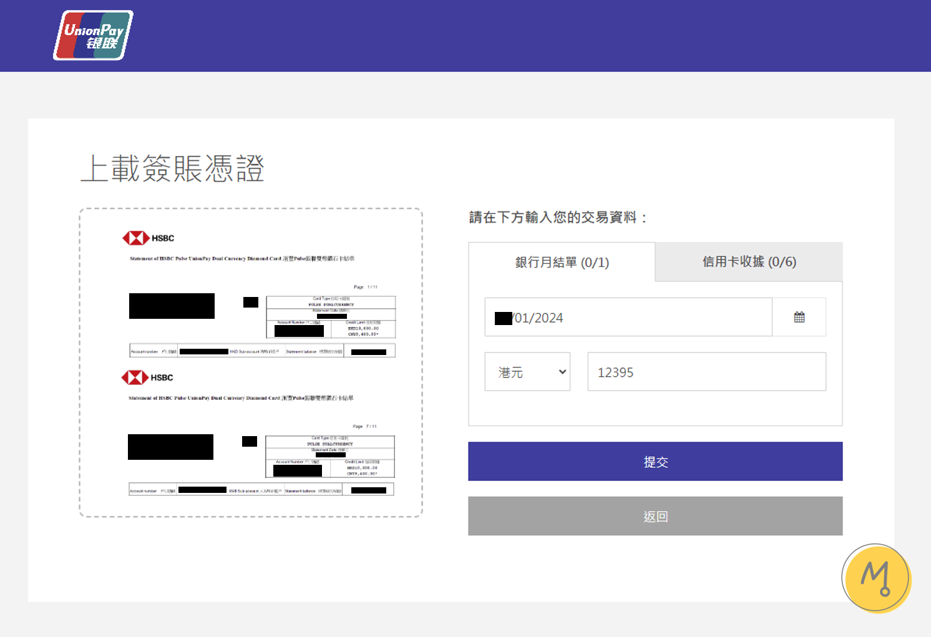This screenshot has width=931, height=637.
Task: Click the UnionPay logo in header
Action: (93, 36)
